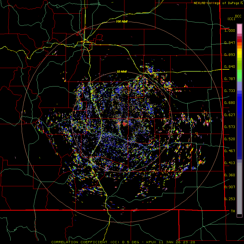Click the 0.787 color scale value
Screen dimensions: 244x244
tap(230, 79)
